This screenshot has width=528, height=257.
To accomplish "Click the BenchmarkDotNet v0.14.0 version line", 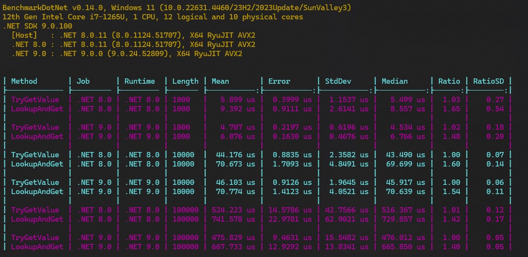I will click(x=176, y=7).
